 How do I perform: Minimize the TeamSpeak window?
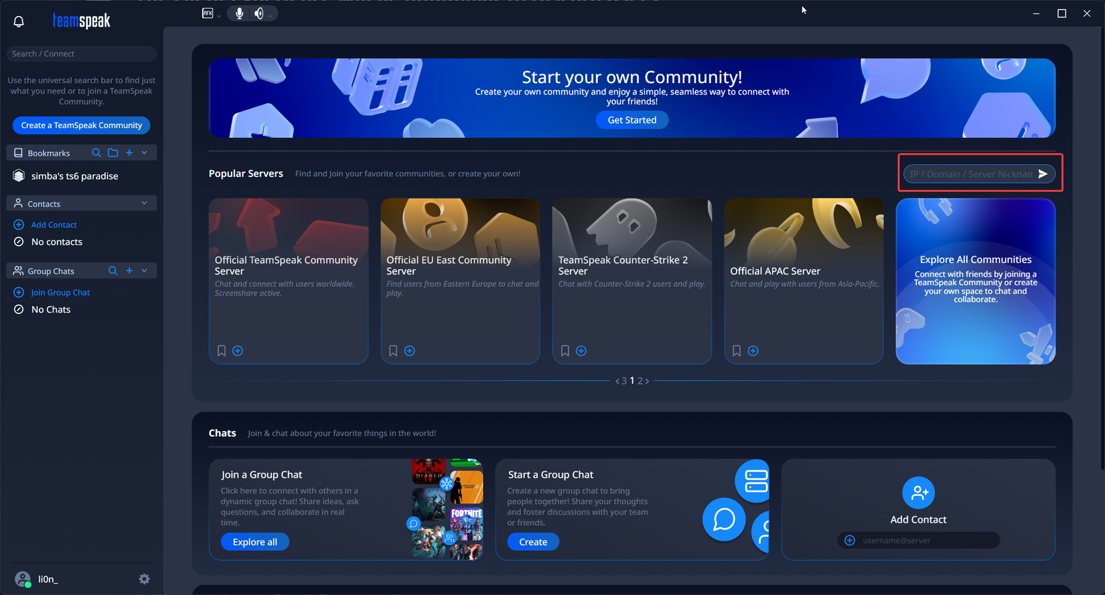[1036, 13]
